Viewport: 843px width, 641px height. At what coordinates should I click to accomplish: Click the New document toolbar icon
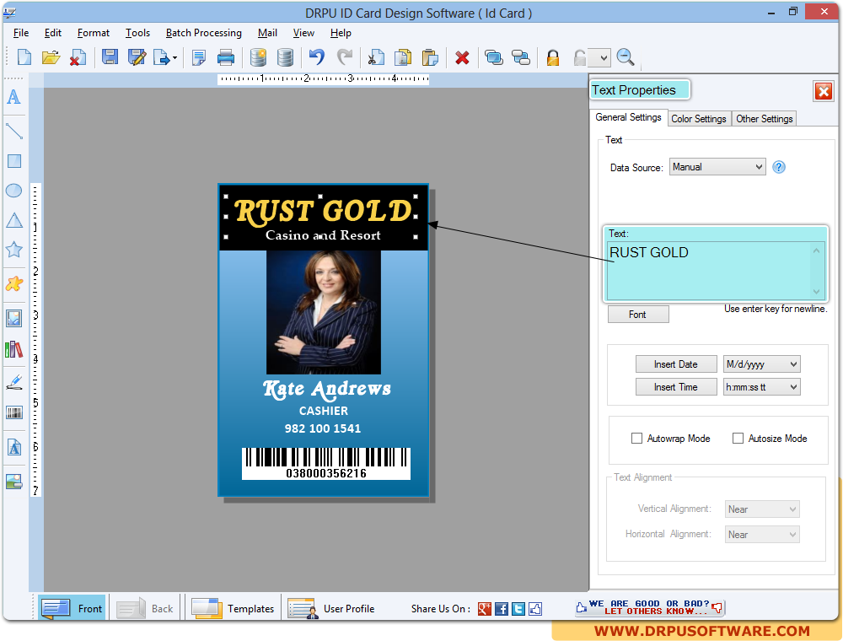pyautogui.click(x=24, y=57)
